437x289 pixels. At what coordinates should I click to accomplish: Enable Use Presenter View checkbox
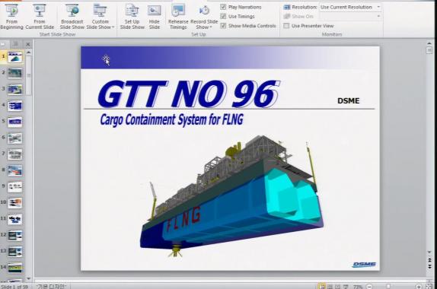click(286, 26)
